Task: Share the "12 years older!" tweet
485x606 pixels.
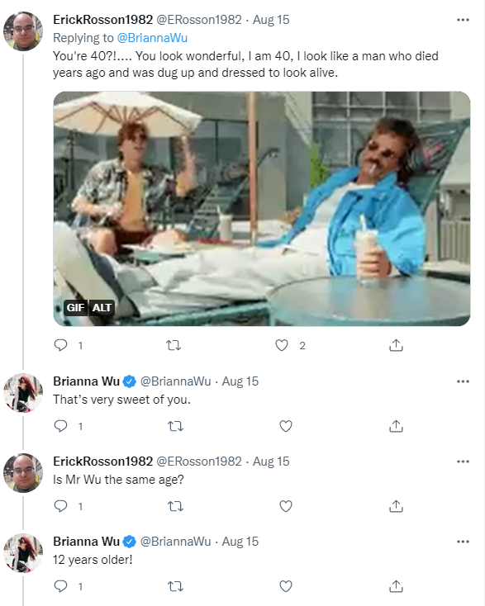Action: pyautogui.click(x=396, y=586)
